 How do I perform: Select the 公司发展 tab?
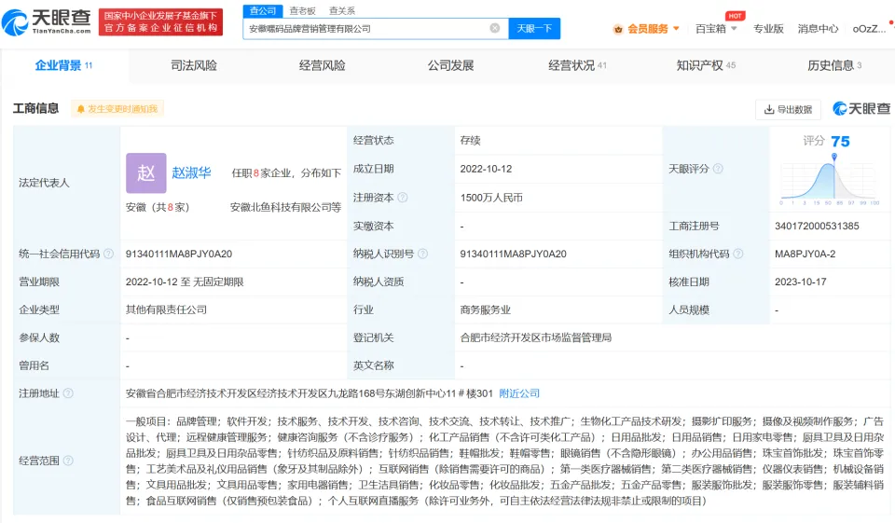point(450,65)
